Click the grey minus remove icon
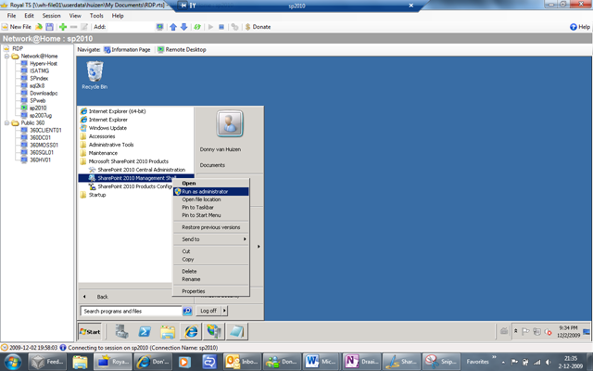 [74, 27]
